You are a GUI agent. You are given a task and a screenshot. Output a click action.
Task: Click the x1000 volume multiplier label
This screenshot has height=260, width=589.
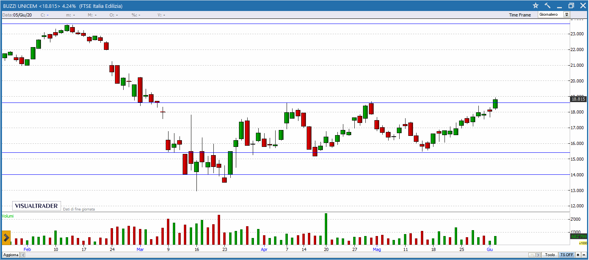point(583,243)
